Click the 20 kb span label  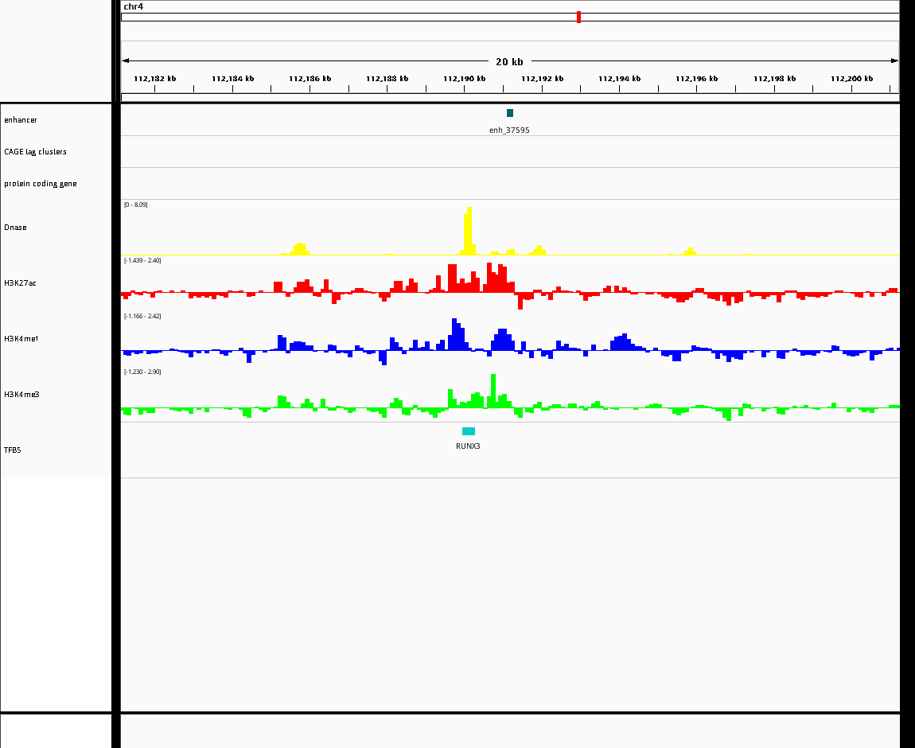(509, 61)
